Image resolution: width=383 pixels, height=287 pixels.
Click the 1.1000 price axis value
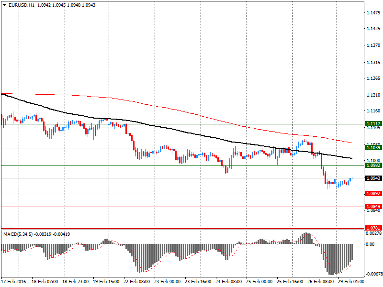374,160
